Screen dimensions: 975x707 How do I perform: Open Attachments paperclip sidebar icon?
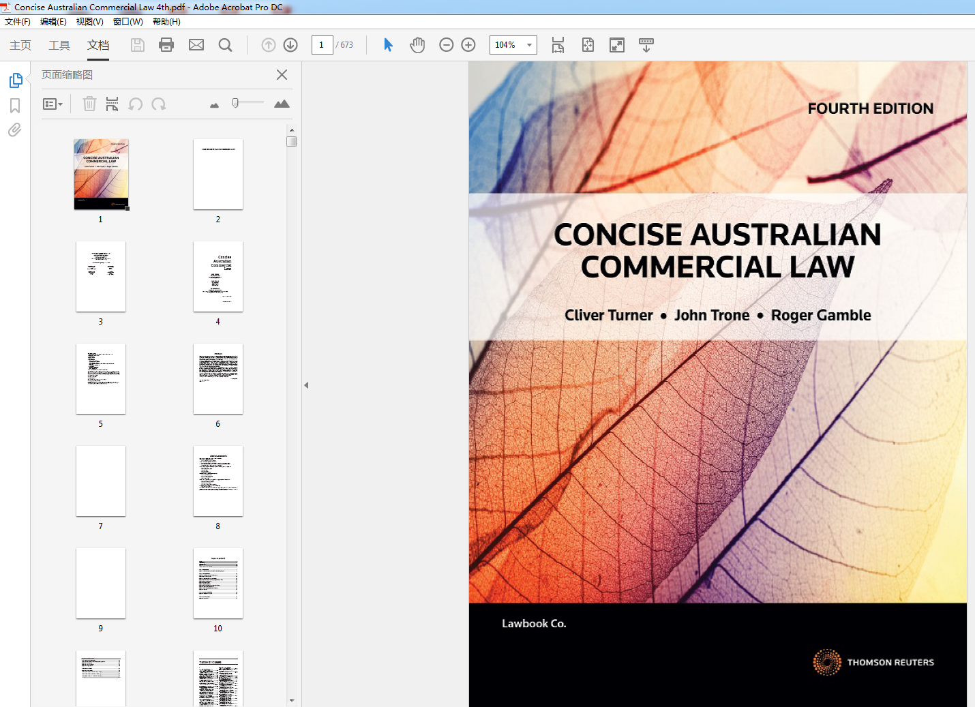(15, 130)
